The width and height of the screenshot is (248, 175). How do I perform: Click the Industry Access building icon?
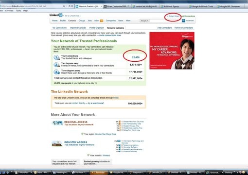(x=57, y=143)
